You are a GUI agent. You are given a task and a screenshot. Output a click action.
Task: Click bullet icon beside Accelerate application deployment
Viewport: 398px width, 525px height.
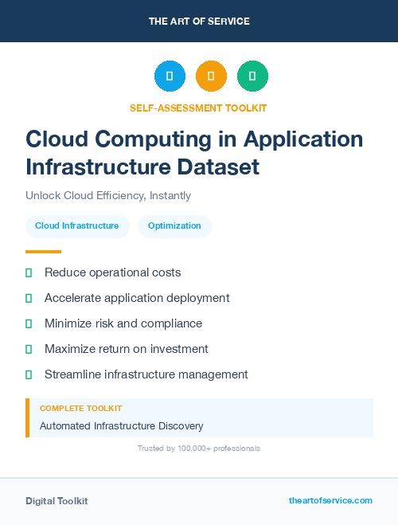[29, 298]
